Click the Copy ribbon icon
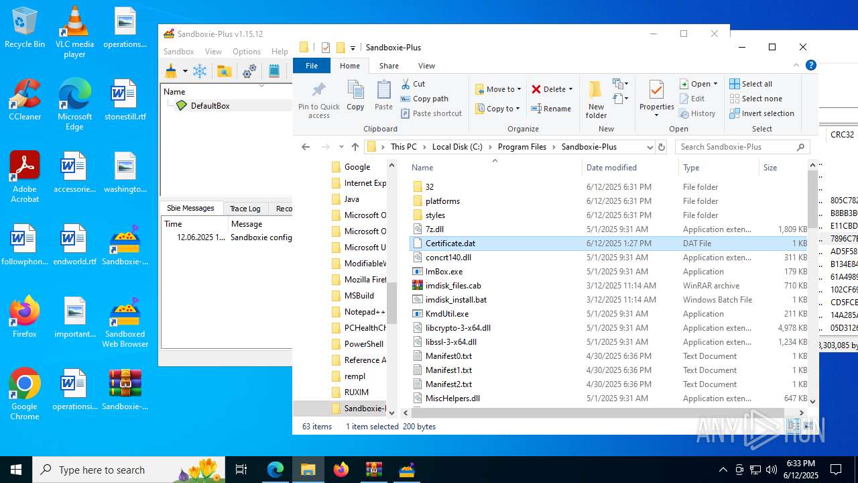 tap(355, 96)
